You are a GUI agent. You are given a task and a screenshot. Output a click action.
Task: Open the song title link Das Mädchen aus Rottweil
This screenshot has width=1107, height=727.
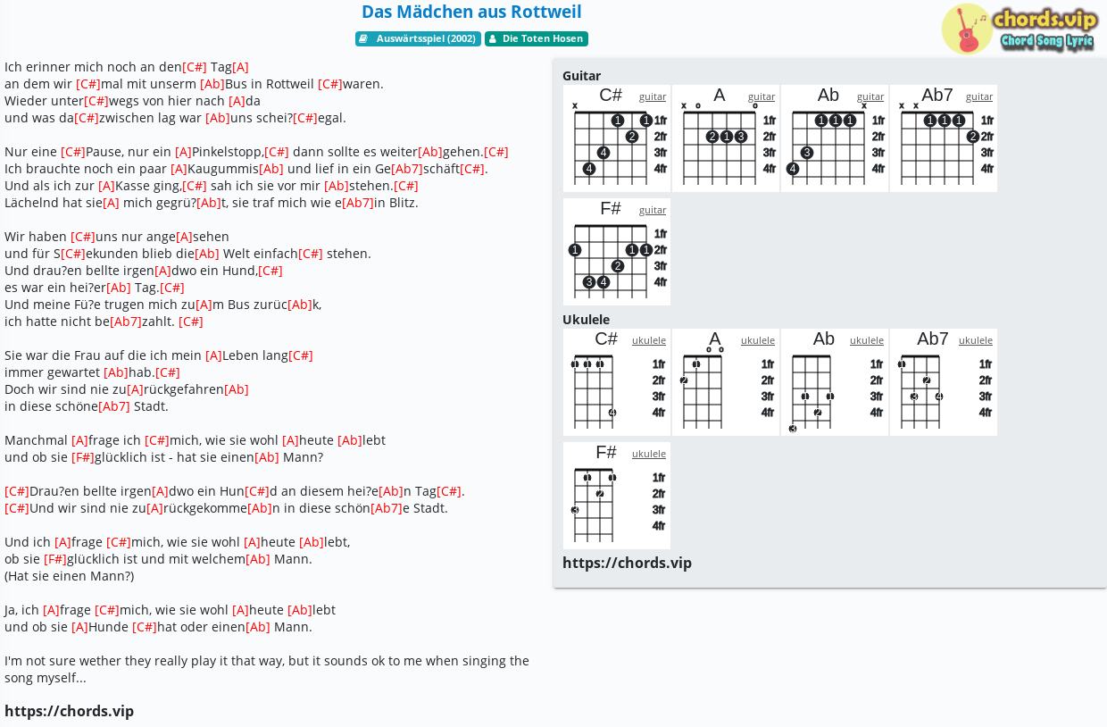471,12
